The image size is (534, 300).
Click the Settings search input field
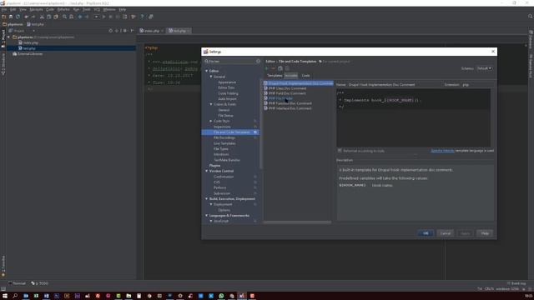(232, 61)
